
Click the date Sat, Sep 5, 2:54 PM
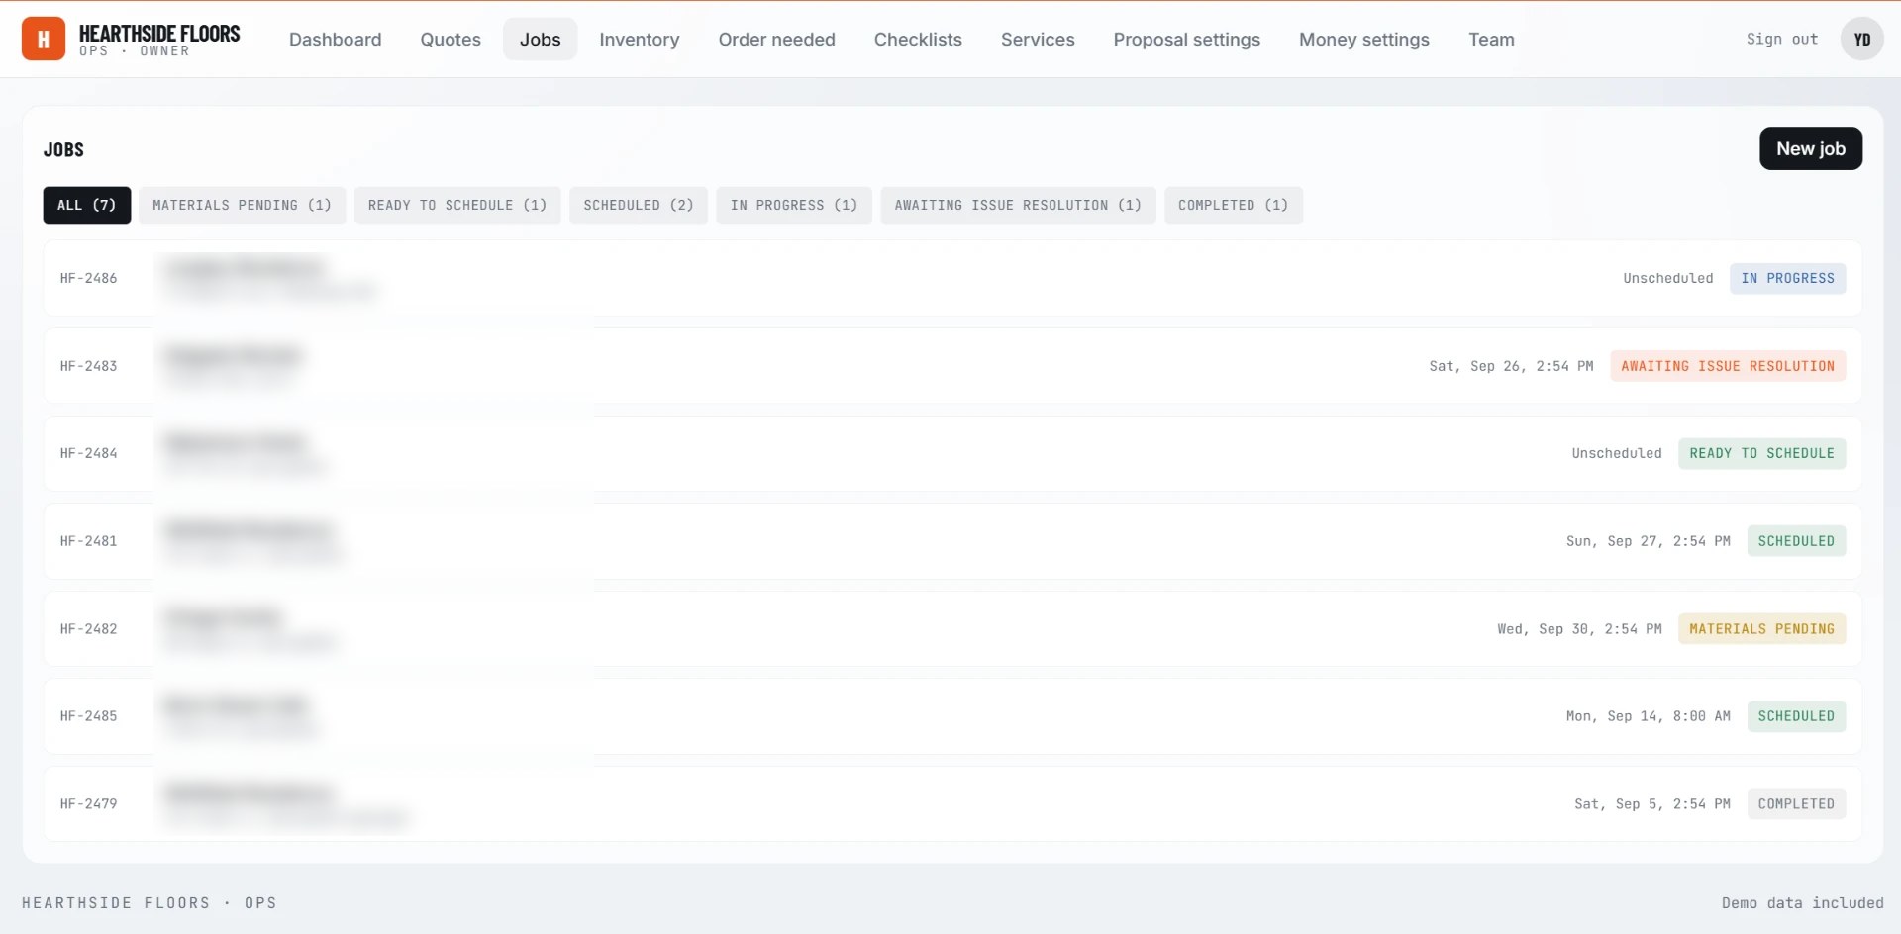coord(1651,803)
